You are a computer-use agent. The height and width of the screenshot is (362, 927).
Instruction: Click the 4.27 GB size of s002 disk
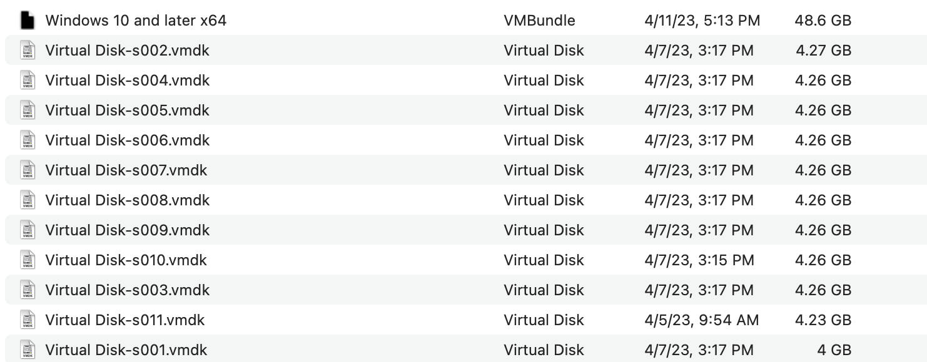coord(824,51)
